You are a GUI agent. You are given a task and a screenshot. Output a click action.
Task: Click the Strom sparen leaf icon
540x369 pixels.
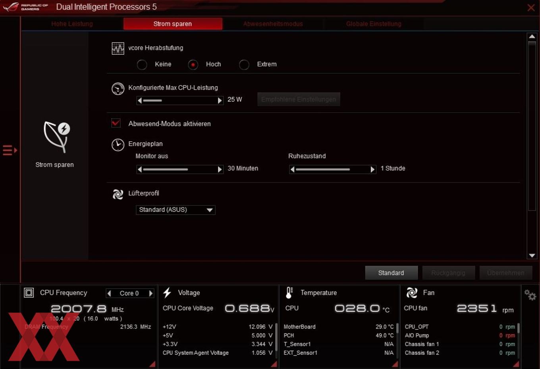(57, 137)
